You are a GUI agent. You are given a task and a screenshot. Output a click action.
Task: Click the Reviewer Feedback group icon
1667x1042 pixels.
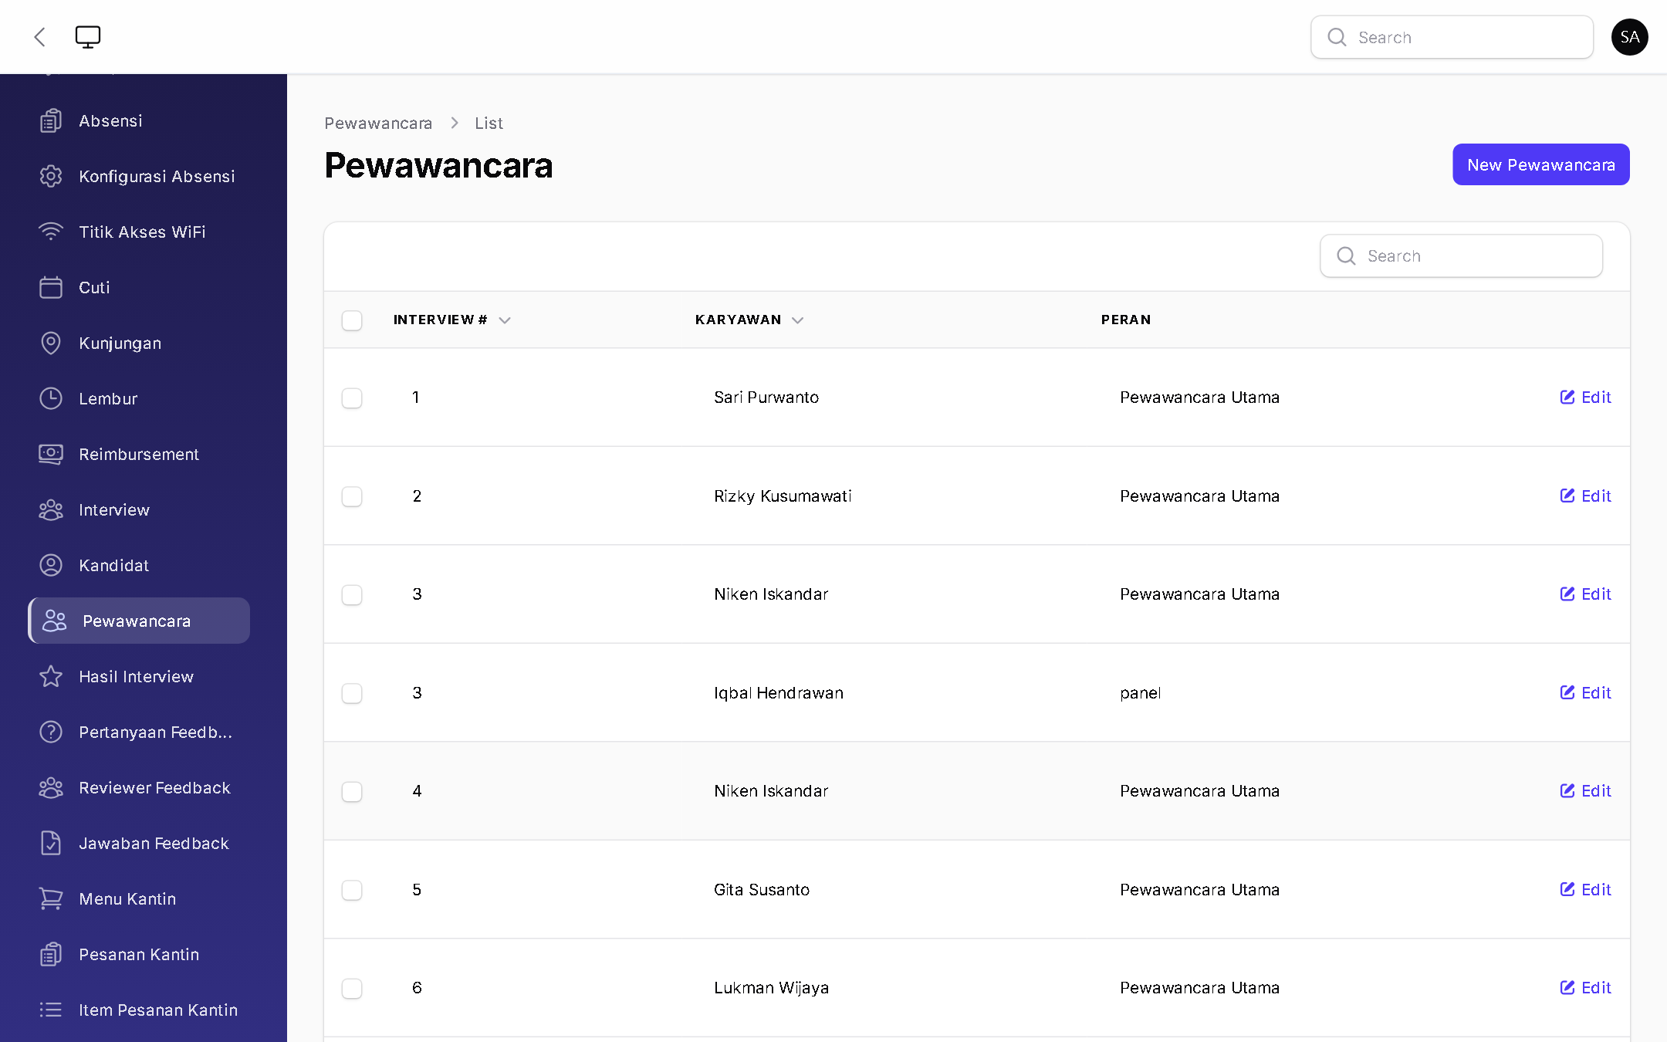(x=51, y=788)
